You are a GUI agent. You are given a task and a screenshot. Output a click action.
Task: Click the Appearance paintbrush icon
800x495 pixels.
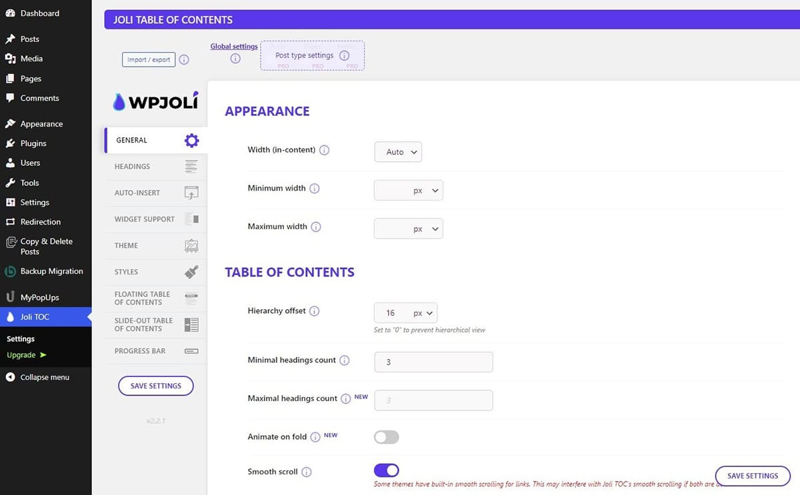point(10,124)
